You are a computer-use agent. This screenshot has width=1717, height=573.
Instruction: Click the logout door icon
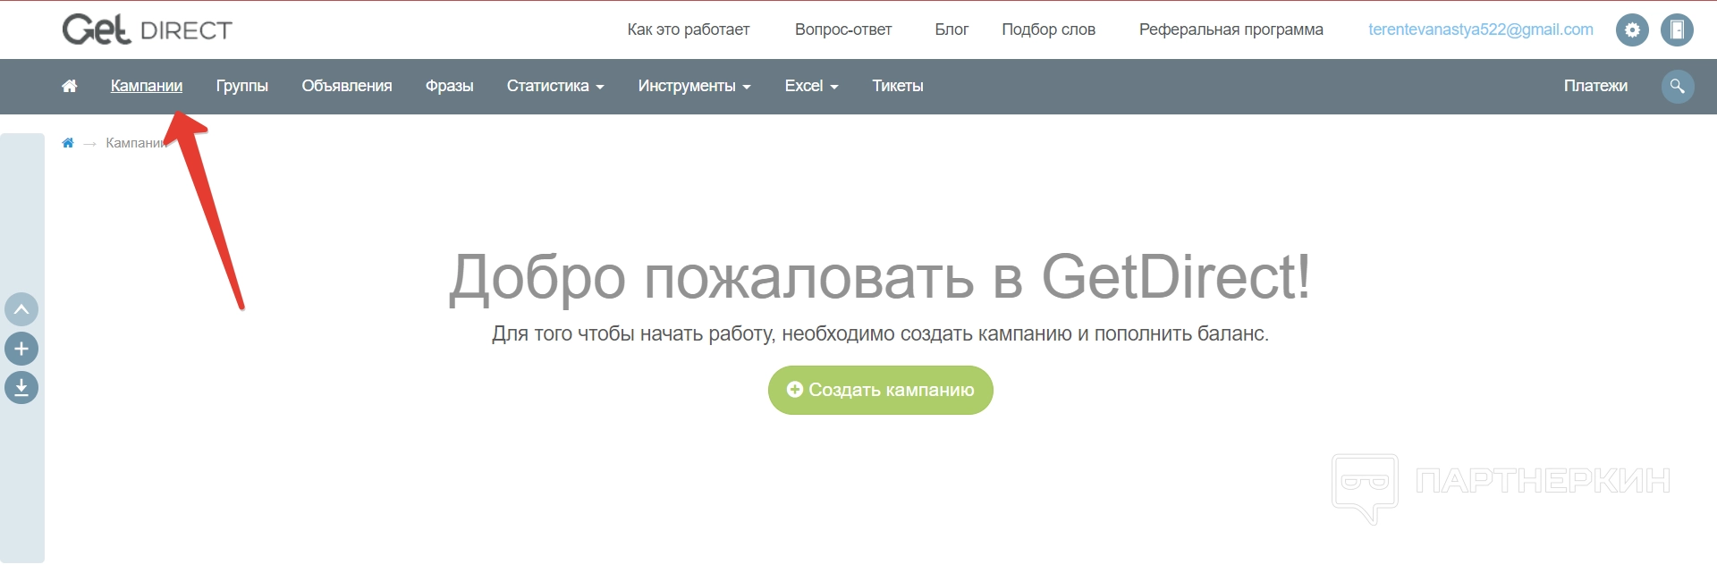click(x=1677, y=29)
